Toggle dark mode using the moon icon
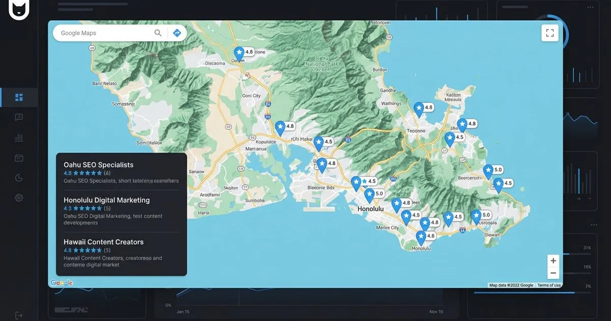The height and width of the screenshot is (321, 611). pos(19,178)
